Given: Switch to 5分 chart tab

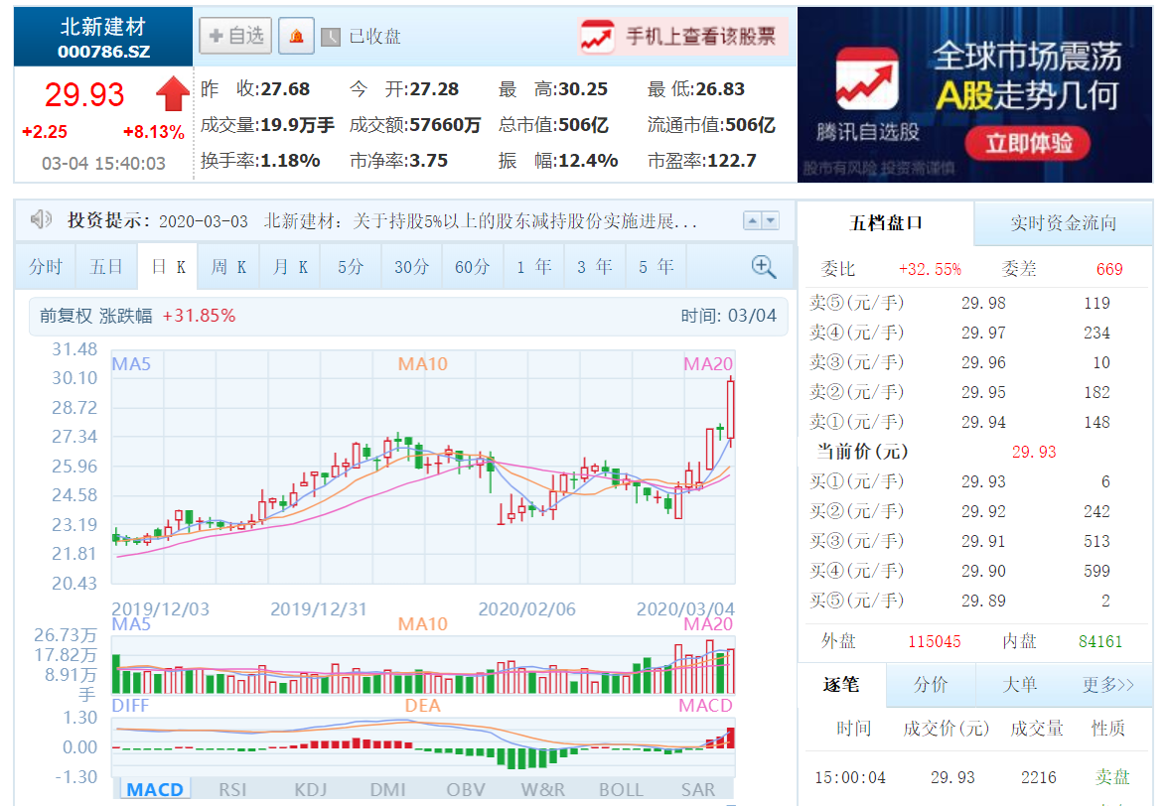Looking at the screenshot, I should (352, 267).
